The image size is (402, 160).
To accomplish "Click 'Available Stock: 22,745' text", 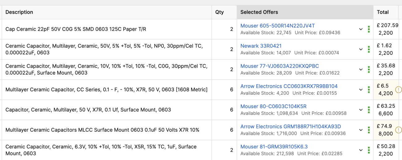I will click(266, 32).
